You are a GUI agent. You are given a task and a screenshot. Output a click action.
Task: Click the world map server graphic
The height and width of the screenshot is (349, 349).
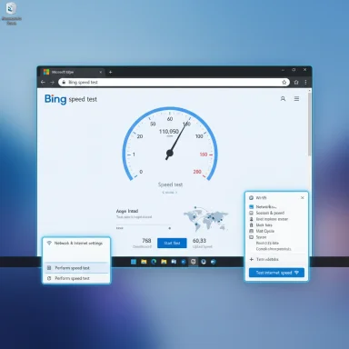[205, 219]
